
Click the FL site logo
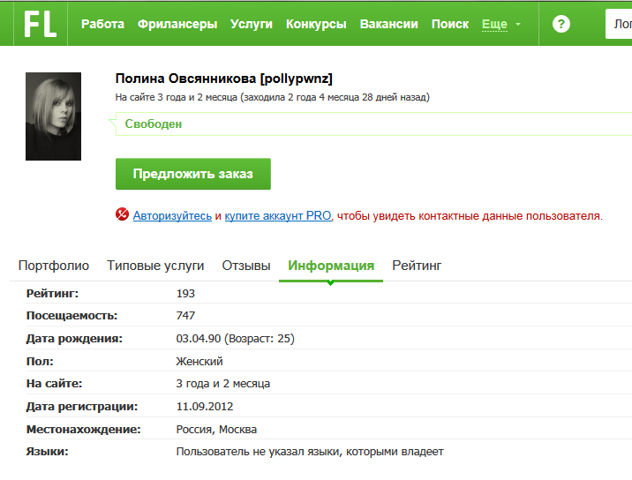pyautogui.click(x=41, y=24)
